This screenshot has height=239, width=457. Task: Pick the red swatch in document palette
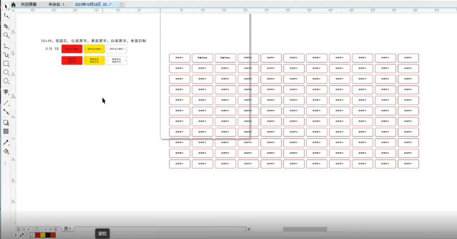tap(37, 235)
